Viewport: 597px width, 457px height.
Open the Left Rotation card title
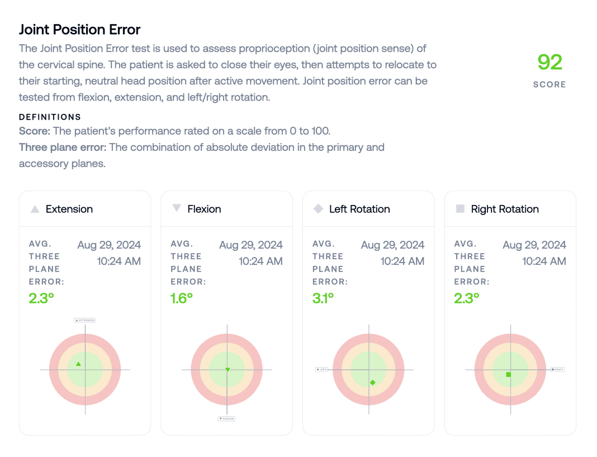(359, 209)
